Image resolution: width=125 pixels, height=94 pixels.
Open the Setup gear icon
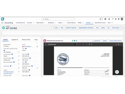[116, 19]
